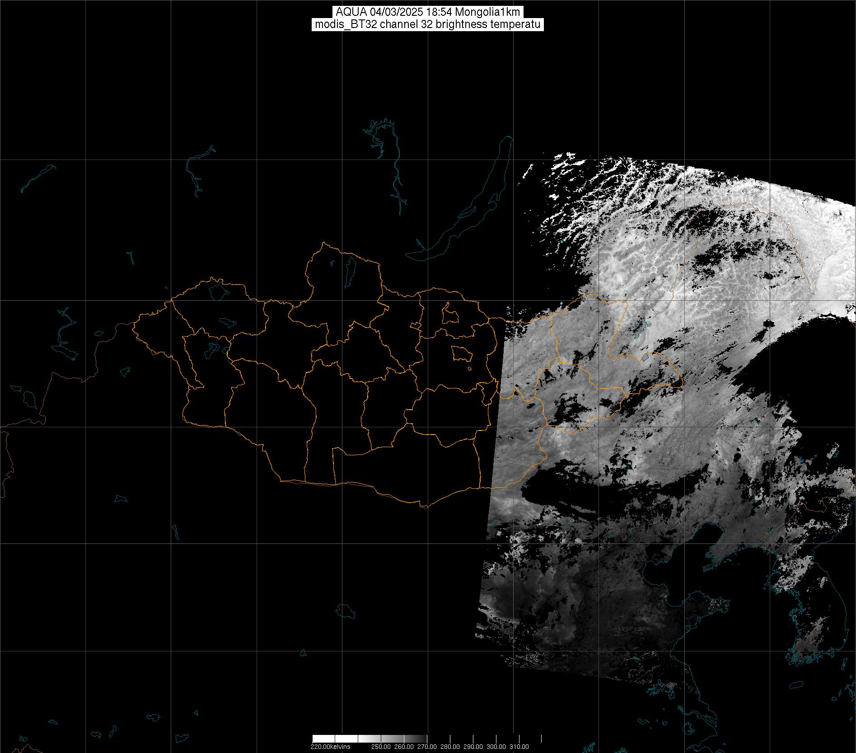Click the "300.00" colorbar label
This screenshot has width=856, height=753.
point(496,747)
